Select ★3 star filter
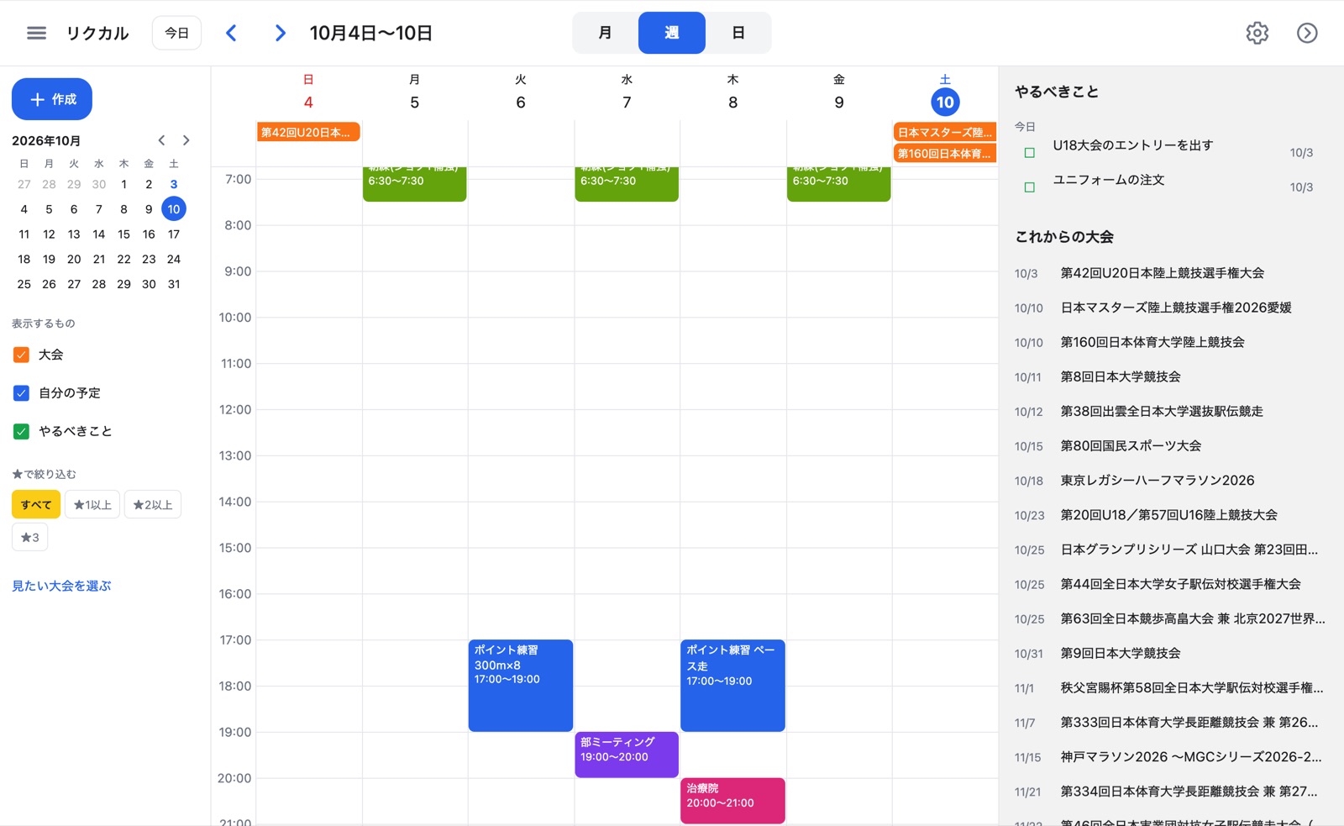Screen dimensions: 1344x826 point(30,537)
